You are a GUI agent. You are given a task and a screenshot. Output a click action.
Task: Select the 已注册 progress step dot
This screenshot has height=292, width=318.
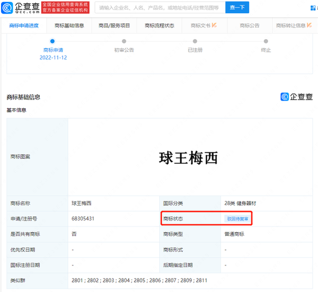[x=195, y=41]
